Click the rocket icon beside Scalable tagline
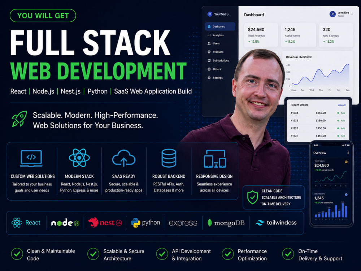The height and width of the screenshot is (271, 361). (x=19, y=119)
